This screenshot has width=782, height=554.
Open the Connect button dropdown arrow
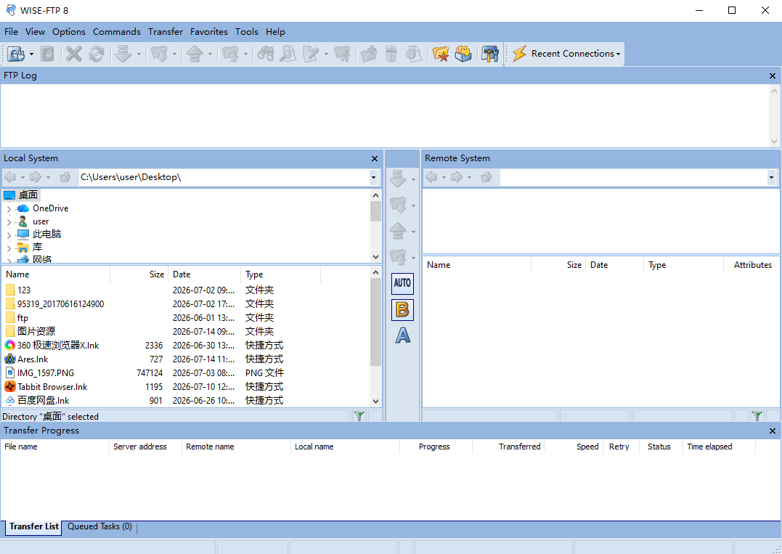(31, 54)
